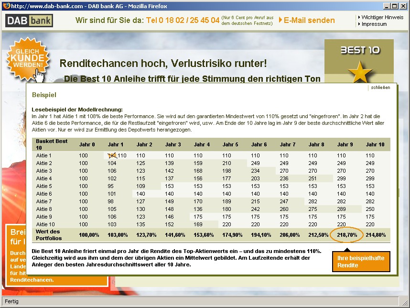Click the orange arrow before E-Mail senden
This screenshot has height=308, width=410.
(281, 20)
